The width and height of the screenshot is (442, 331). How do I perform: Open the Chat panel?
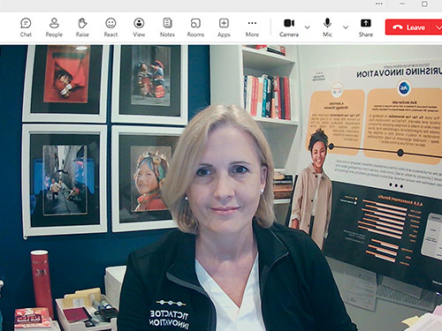pos(26,27)
